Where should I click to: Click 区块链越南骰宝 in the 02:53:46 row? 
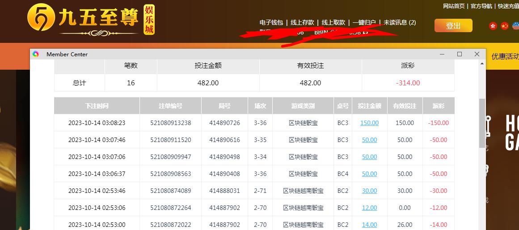pyautogui.click(x=303, y=191)
